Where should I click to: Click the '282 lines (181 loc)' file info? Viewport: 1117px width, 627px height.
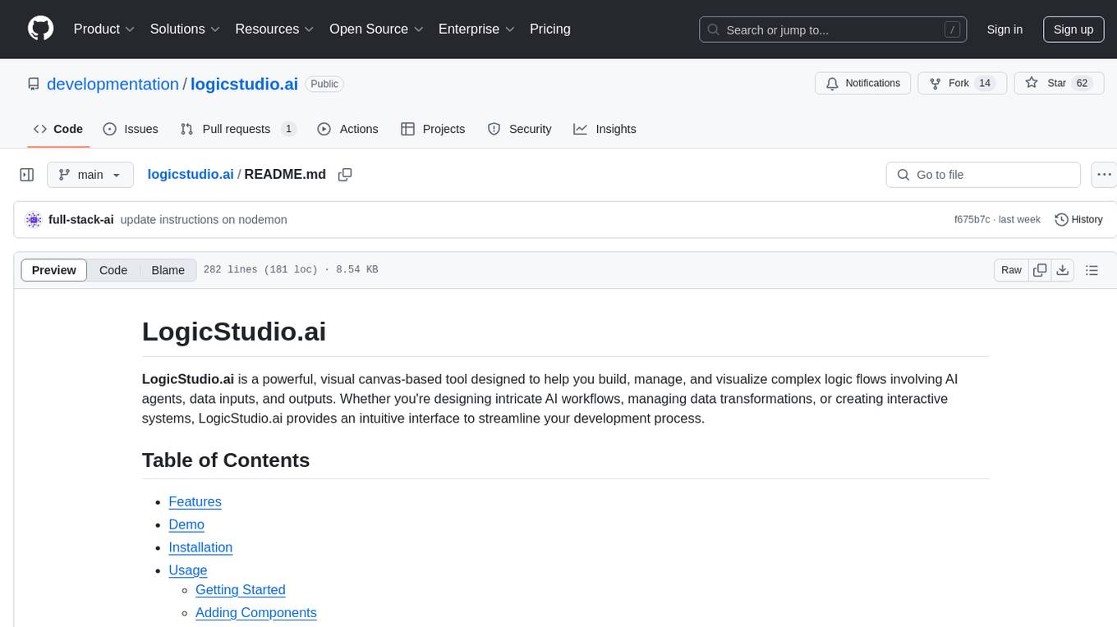point(260,270)
